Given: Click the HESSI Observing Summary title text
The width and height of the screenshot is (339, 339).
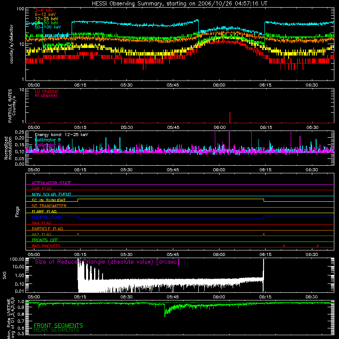Looking at the screenshot, I should 180,4.
